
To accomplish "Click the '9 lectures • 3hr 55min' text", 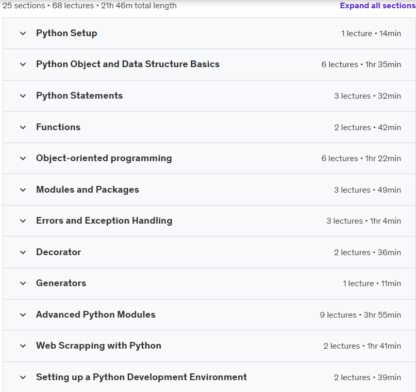I will [x=360, y=315].
